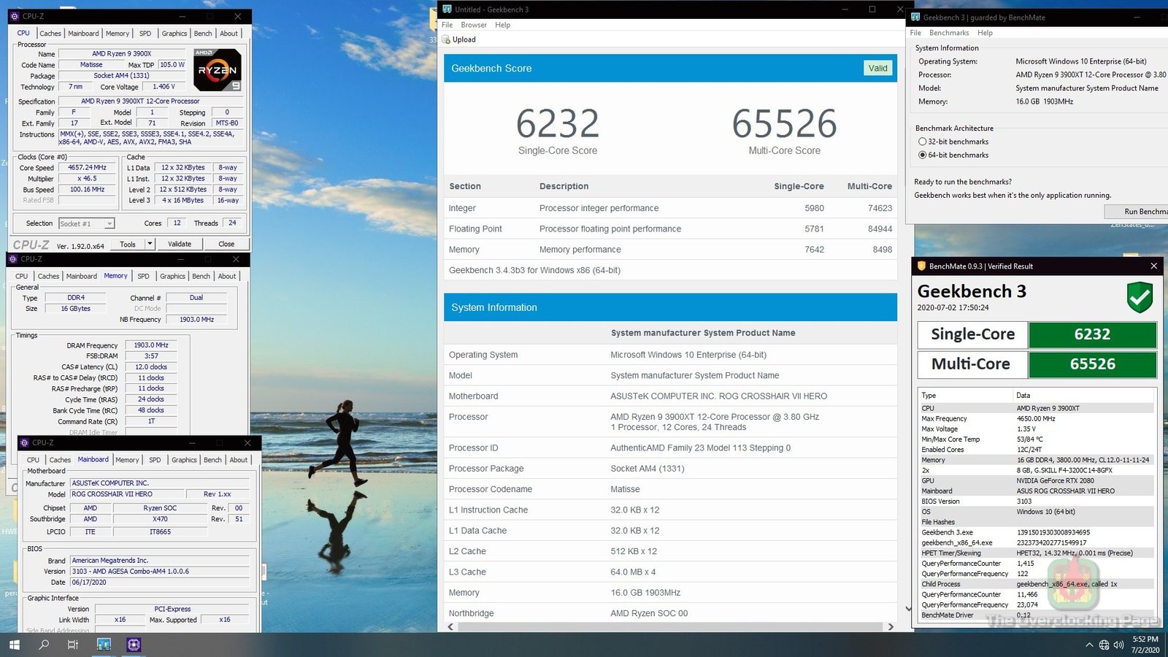Click the network globe icon in system tray
Image resolution: width=1168 pixels, height=657 pixels.
point(1104,645)
